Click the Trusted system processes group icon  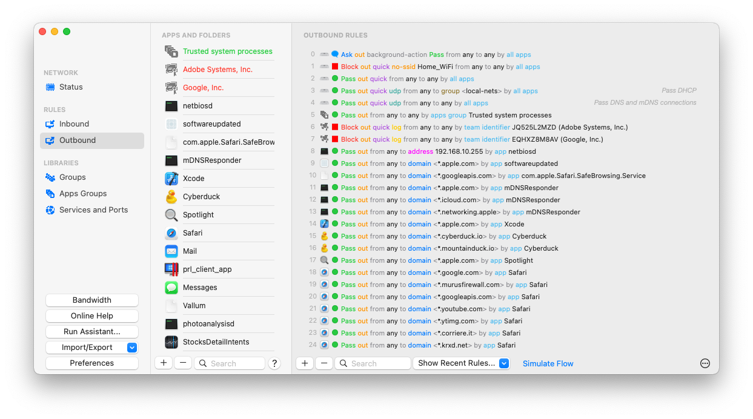171,51
